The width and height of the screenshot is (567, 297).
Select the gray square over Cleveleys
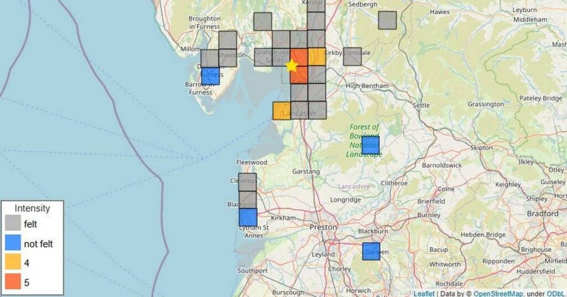pos(248,182)
